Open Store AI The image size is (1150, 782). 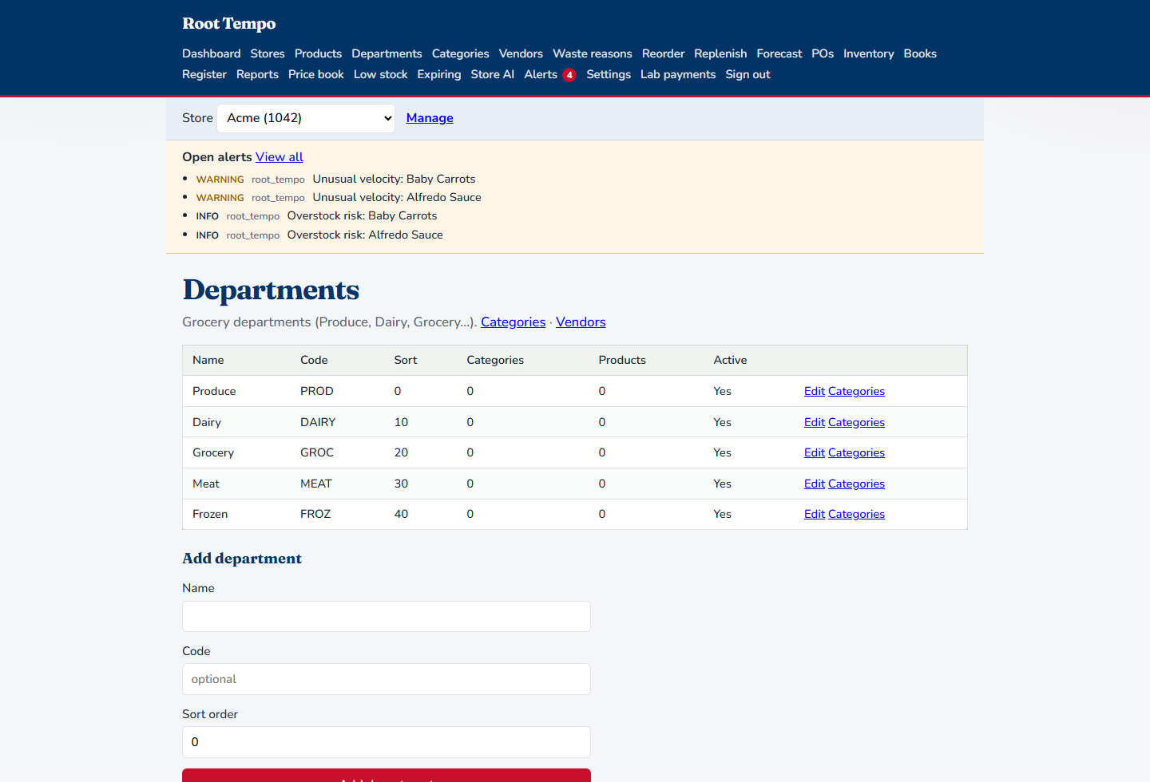point(493,74)
